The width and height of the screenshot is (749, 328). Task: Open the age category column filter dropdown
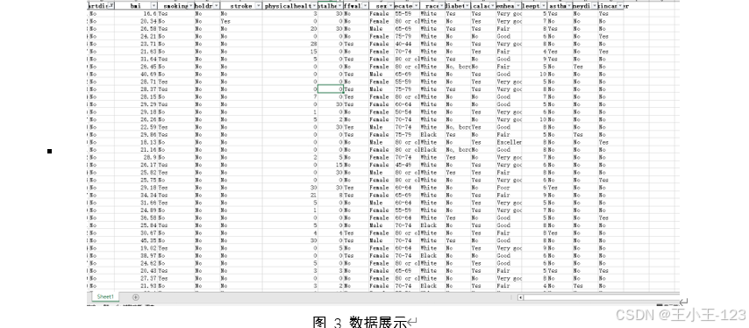click(416, 6)
